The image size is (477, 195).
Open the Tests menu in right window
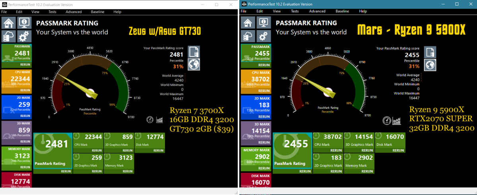click(295, 11)
